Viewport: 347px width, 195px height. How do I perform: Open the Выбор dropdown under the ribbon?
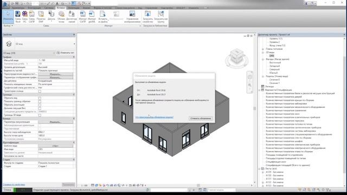pyautogui.click(x=9, y=25)
